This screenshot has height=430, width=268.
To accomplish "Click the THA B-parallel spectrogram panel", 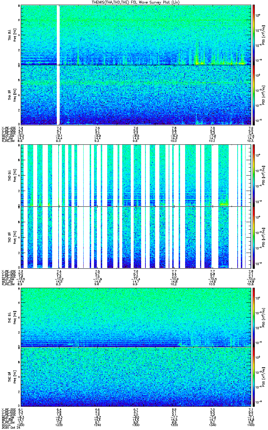I will (136, 95).
